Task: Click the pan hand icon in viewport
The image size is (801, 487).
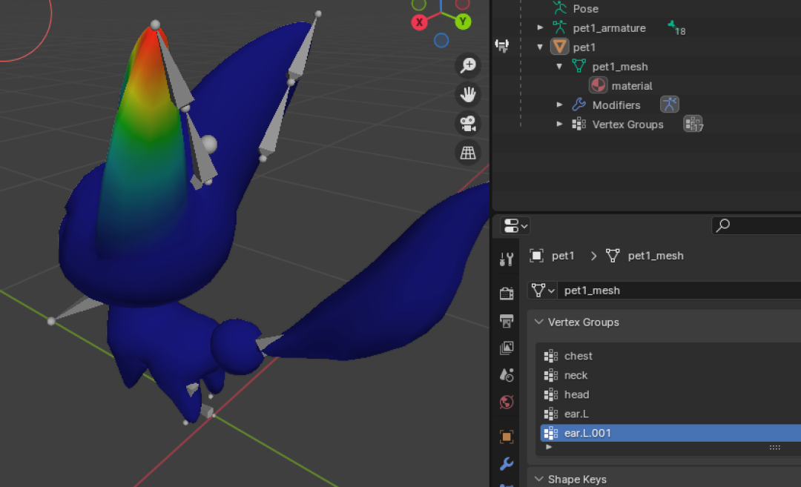Action: click(x=468, y=94)
